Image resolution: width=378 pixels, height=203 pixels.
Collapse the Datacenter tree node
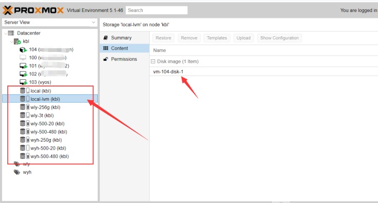pyautogui.click(x=6, y=33)
